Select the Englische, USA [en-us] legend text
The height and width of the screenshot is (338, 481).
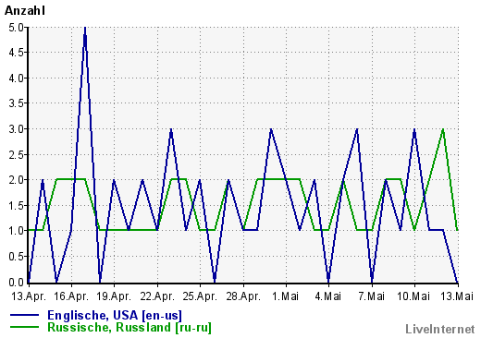115,315
